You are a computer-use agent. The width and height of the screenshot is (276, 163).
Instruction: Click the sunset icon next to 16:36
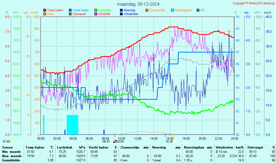point(175,141)
